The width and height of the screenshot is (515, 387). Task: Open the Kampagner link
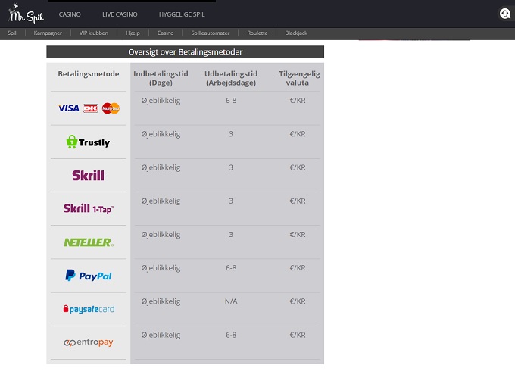48,33
